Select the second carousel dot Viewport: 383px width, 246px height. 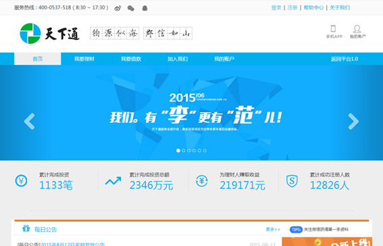[x=184, y=151]
